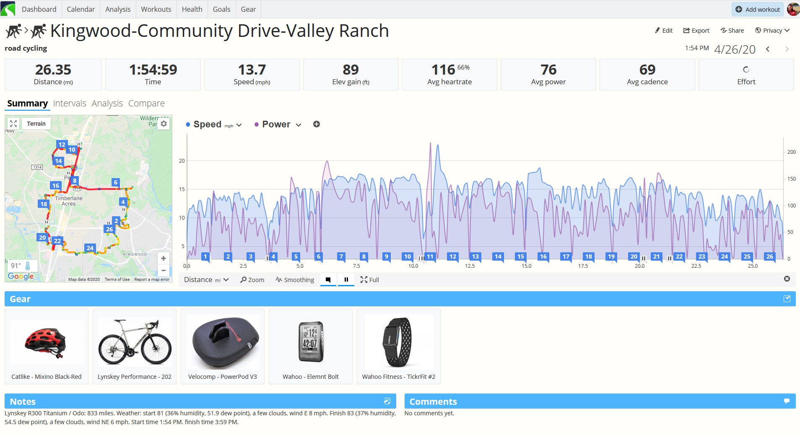Open the Power metric dropdown
This screenshot has height=435, width=800.
[278, 124]
